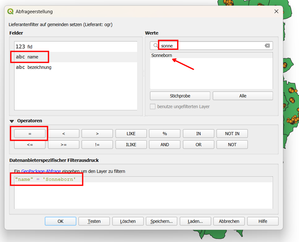This screenshot has width=299, height=242.
Task: Select the name field in Felder
Action: point(76,57)
